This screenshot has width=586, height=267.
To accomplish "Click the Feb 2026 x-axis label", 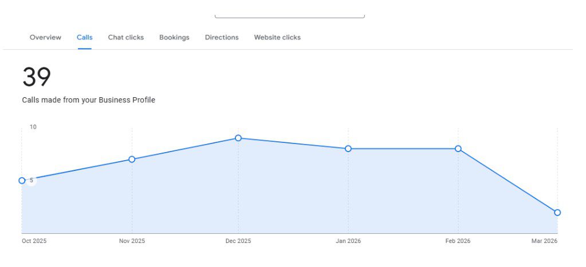I will tap(458, 241).
